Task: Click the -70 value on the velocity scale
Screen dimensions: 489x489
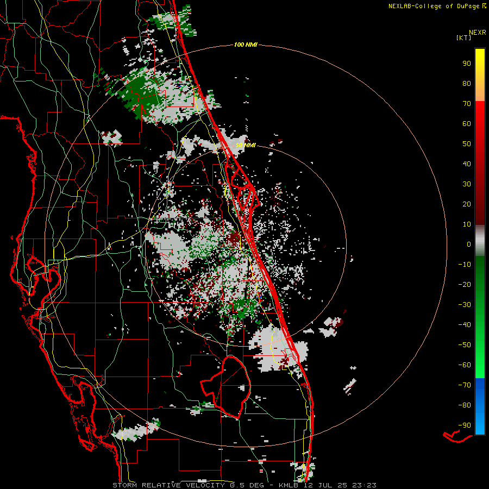Action: (465, 385)
